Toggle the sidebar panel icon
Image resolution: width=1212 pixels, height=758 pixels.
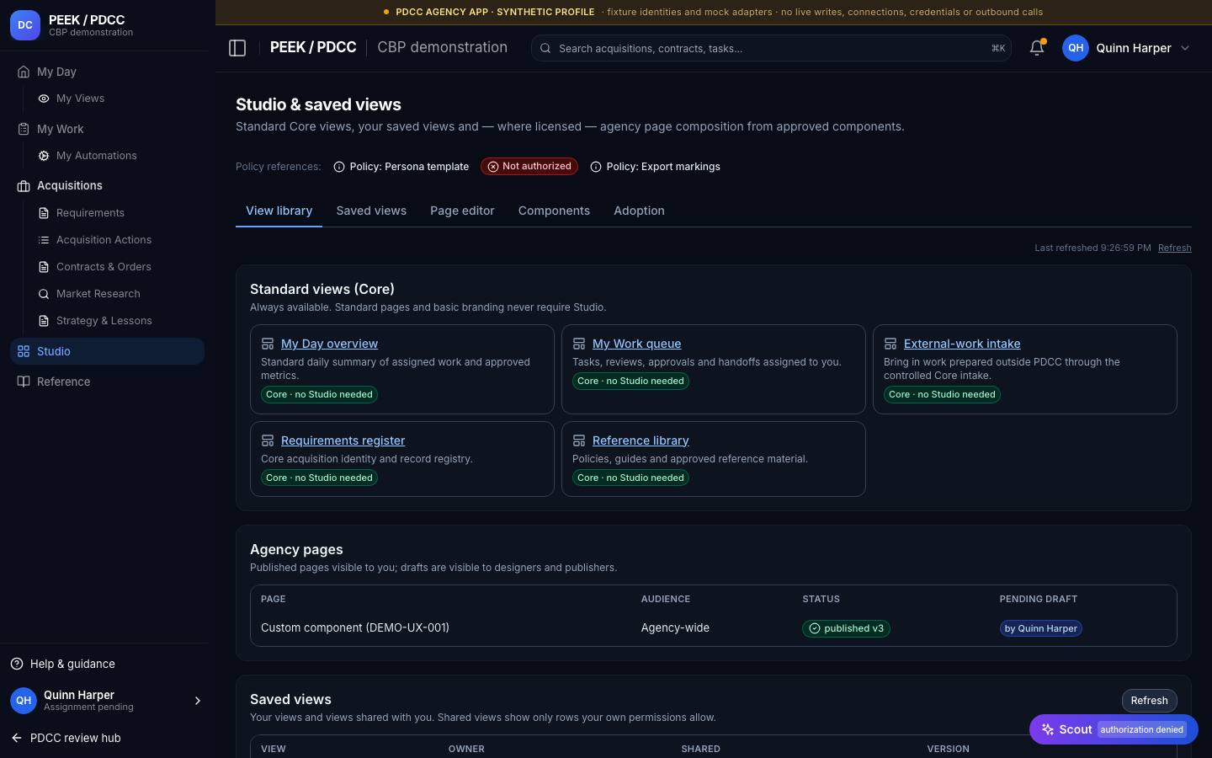click(237, 48)
